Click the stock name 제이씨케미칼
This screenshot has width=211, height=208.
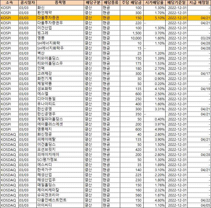tap(48, 190)
